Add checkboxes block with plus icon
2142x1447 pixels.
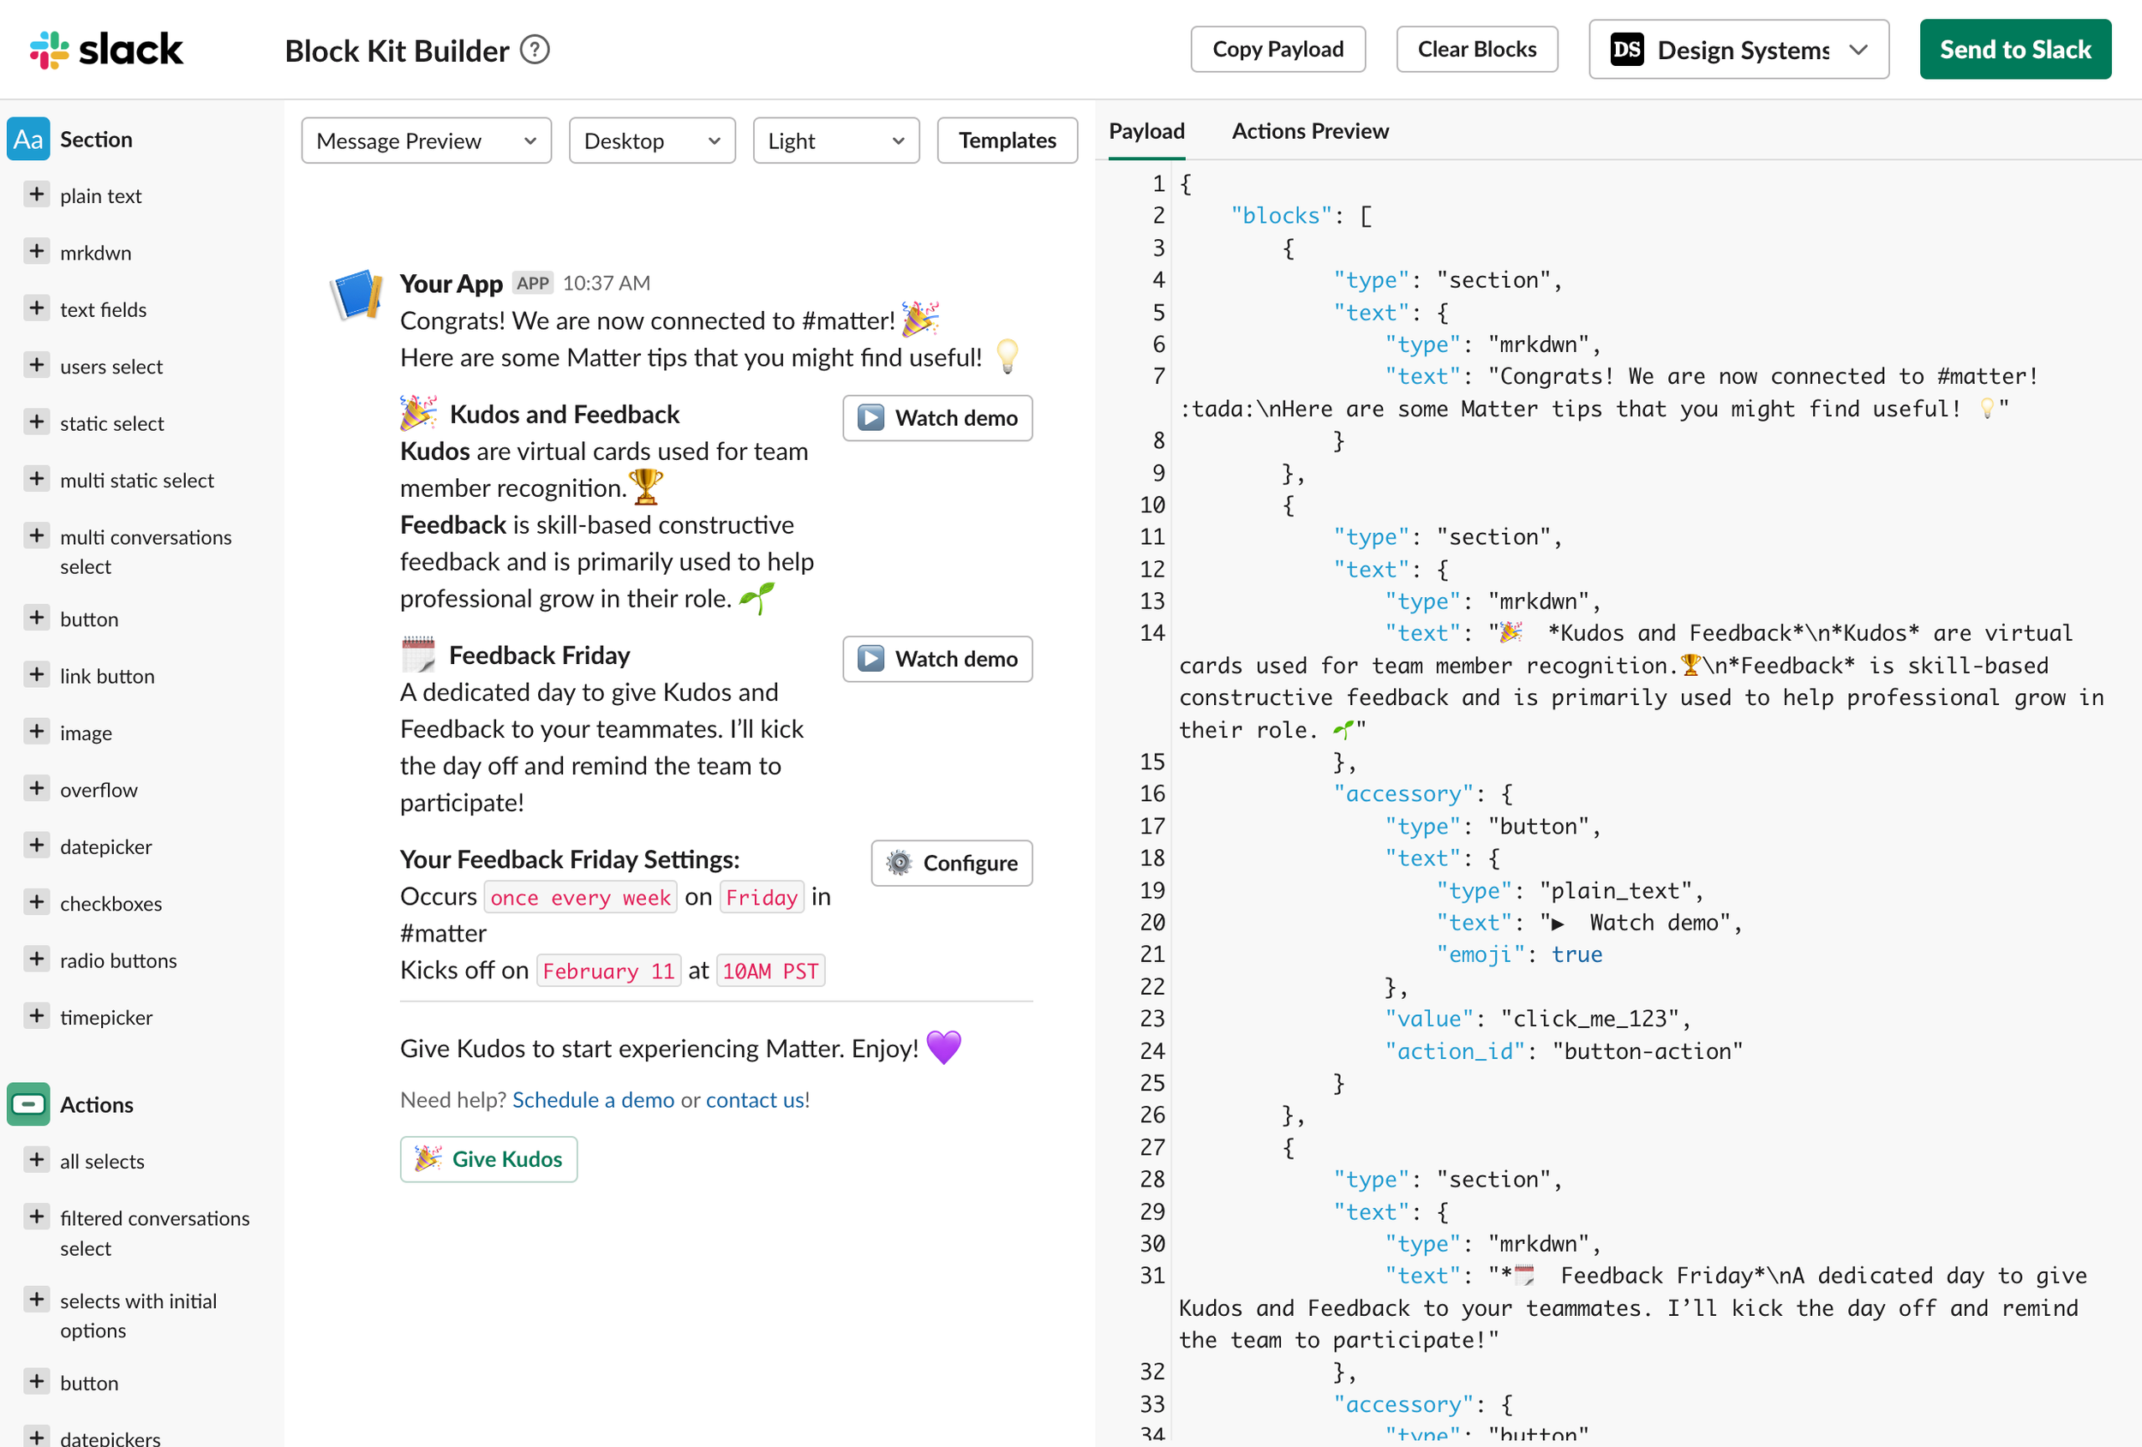pyautogui.click(x=37, y=902)
